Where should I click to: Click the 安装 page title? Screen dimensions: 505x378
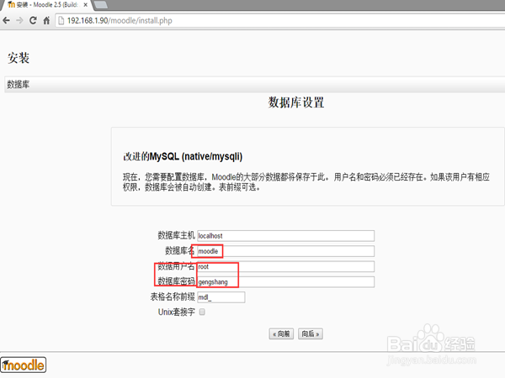click(x=19, y=58)
